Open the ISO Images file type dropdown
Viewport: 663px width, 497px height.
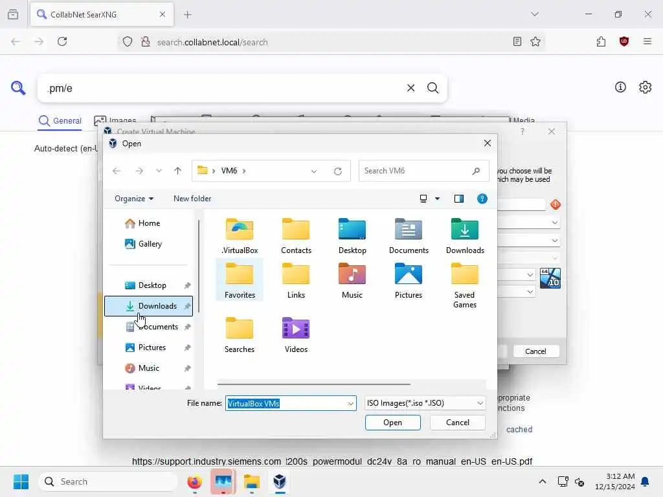pos(425,403)
